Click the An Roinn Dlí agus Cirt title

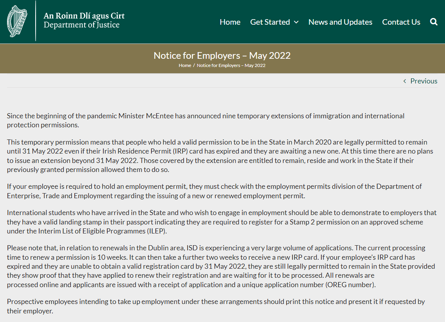(x=84, y=16)
